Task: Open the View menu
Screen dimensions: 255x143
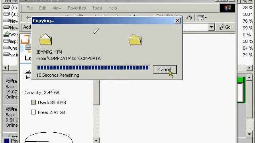Action: (x=57, y=8)
